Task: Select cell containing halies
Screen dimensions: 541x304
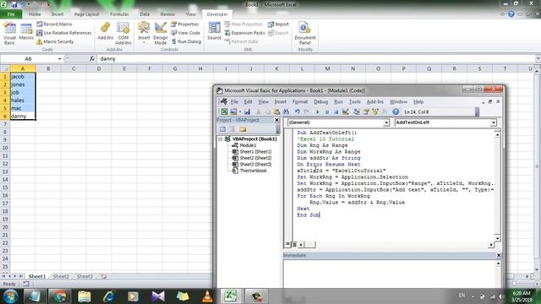Action: [x=23, y=100]
